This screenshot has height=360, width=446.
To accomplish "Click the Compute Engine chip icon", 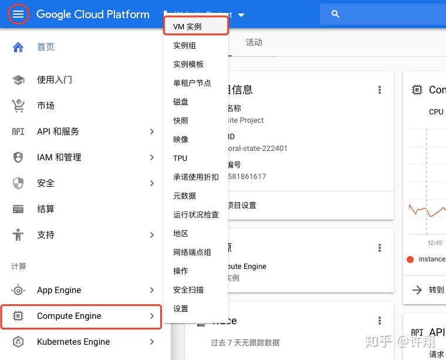I will [18, 316].
